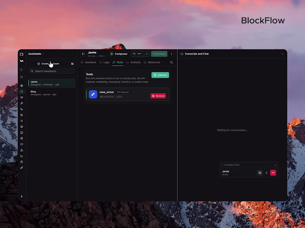Click the Jamie assistant title in header
The height and width of the screenshot is (228, 305).
92,52
